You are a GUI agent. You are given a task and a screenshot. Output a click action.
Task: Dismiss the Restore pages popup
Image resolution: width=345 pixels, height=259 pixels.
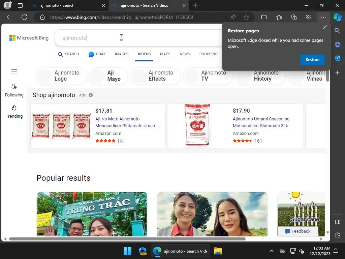tap(324, 28)
